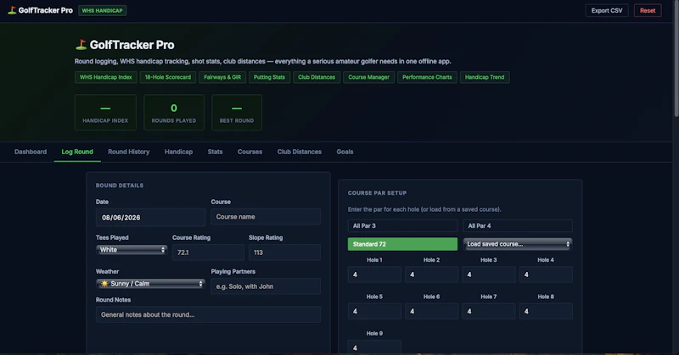Image resolution: width=679 pixels, height=355 pixels.
Task: Click the Hole 3 par field
Action: click(489, 275)
